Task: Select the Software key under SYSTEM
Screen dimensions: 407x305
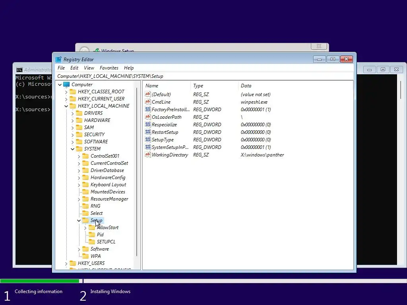Action: (100, 249)
